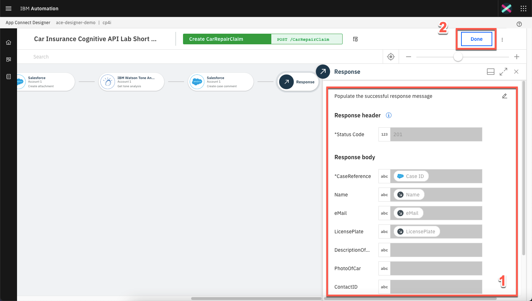Image resolution: width=532 pixels, height=301 pixels.
Task: Click the PhotoOfCar input field
Action: (x=436, y=268)
